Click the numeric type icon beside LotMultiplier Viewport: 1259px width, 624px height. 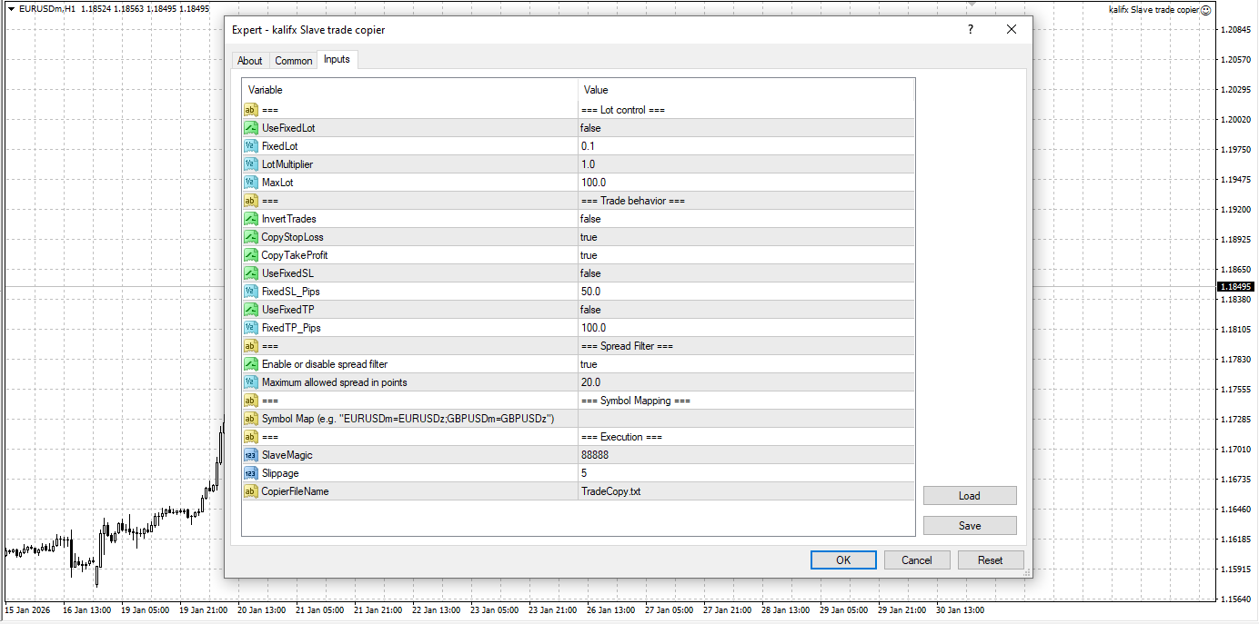[x=250, y=163]
